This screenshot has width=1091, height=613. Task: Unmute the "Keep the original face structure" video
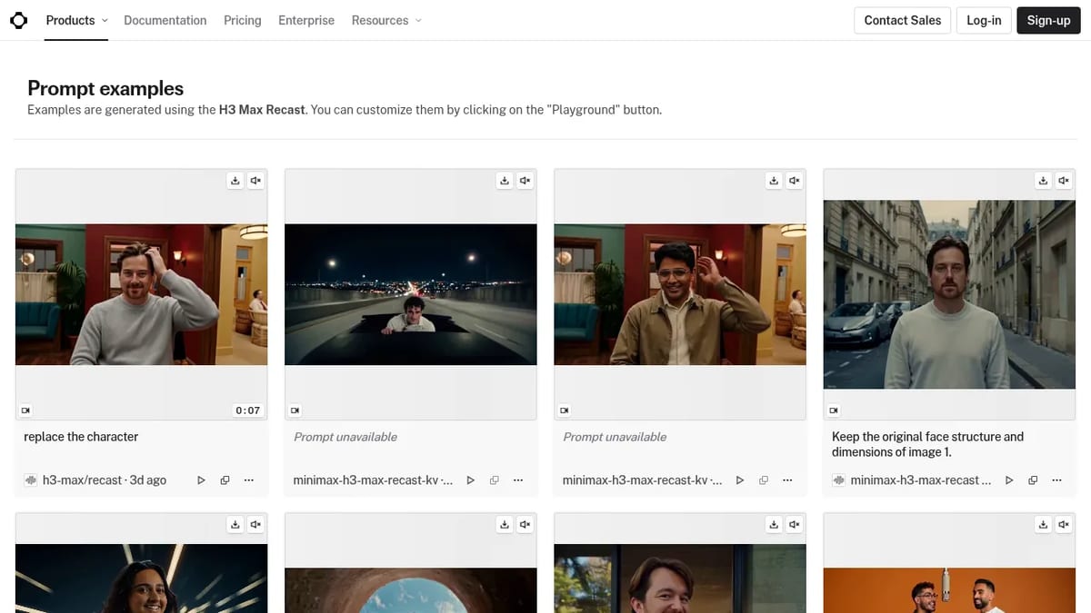1064,181
